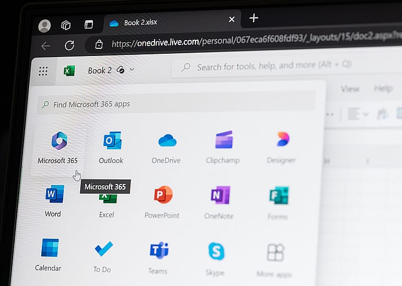Switch to the View ribbon tab
The width and height of the screenshot is (402, 286).
click(x=350, y=89)
